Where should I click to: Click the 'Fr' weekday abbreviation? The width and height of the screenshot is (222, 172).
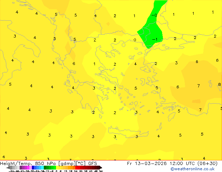click(130, 163)
